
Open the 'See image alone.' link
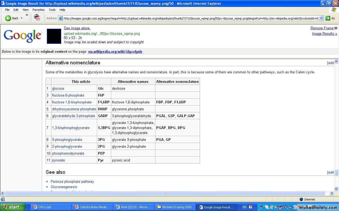pos(77,28)
